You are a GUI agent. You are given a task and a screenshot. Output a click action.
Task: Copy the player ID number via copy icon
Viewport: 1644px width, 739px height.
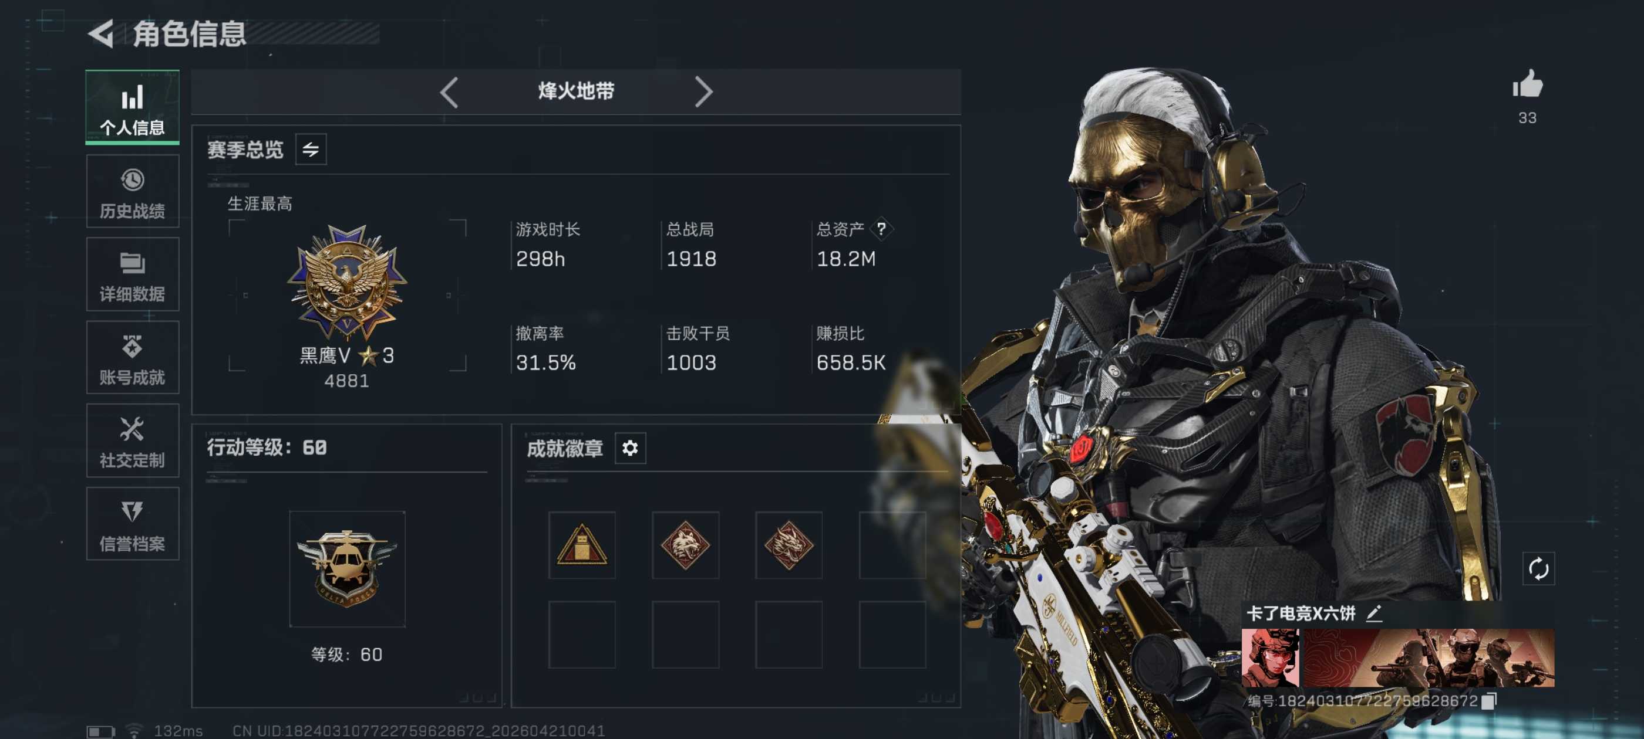1488,701
